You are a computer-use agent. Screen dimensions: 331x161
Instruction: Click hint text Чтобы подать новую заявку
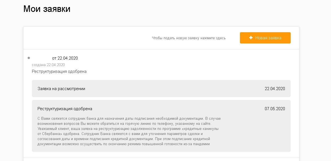tap(189, 38)
